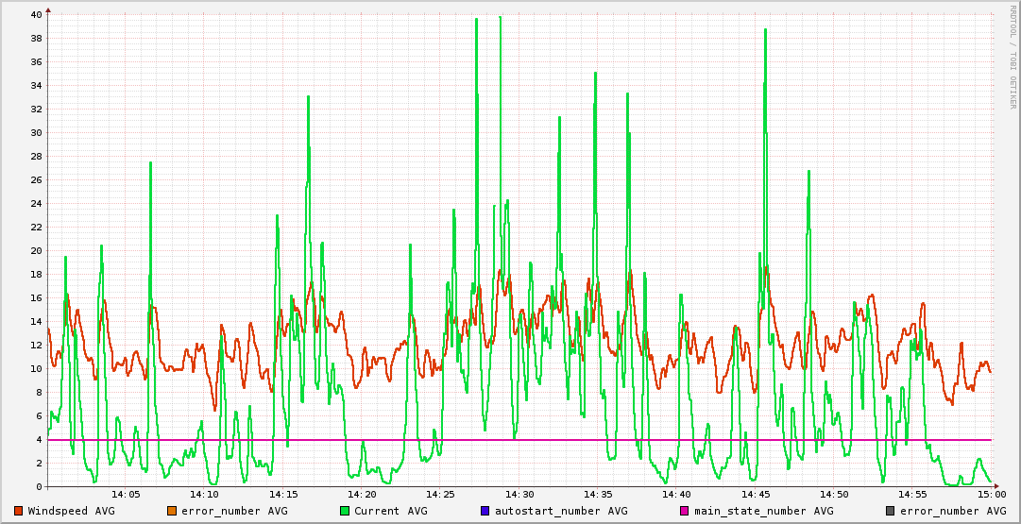Click the "autostart_number AVG" legend text
This screenshot has width=1021, height=524.
(x=561, y=511)
